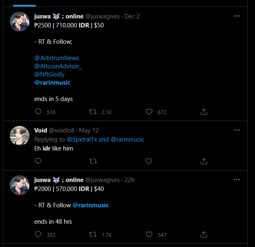Image resolution: width=255 pixels, height=247 pixels.
Task: Like the tweet with 672 likes
Action: click(149, 112)
